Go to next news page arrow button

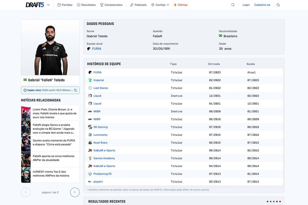pyautogui.click(x=75, y=192)
